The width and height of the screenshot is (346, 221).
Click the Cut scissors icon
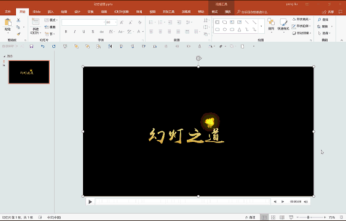point(18,20)
